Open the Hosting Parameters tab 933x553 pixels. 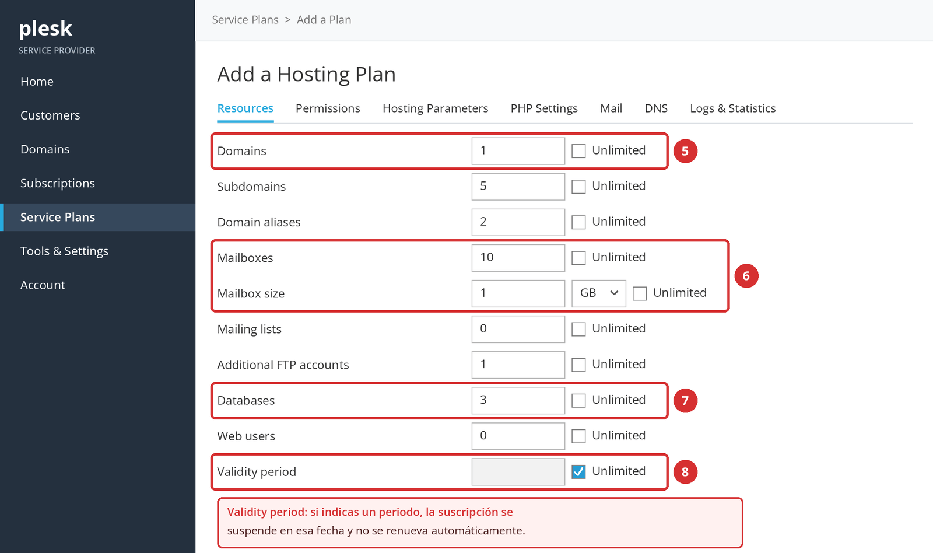[x=435, y=108]
